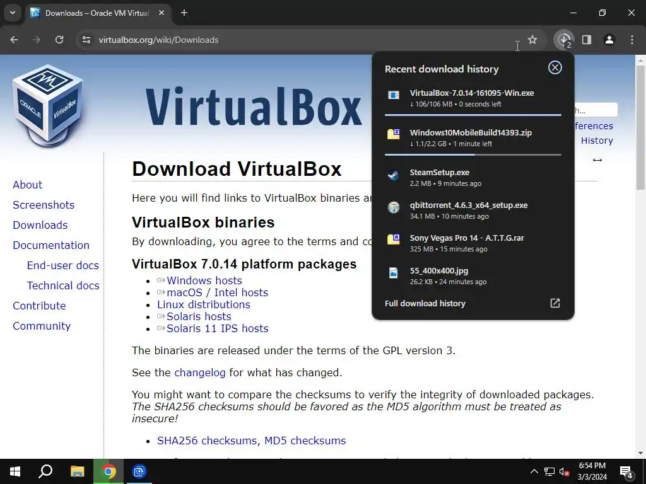This screenshot has height=484, width=646.
Task: Click the VirtualBox cube logo
Action: (48, 105)
